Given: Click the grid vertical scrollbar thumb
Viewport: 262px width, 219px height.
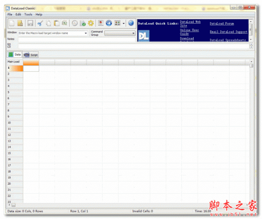Looking at the screenshot, I should tap(251, 66).
